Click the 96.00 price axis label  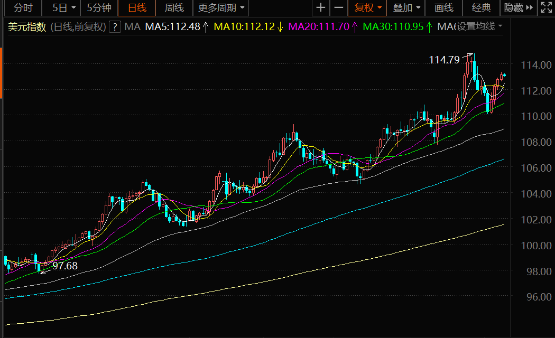[x=539, y=297]
